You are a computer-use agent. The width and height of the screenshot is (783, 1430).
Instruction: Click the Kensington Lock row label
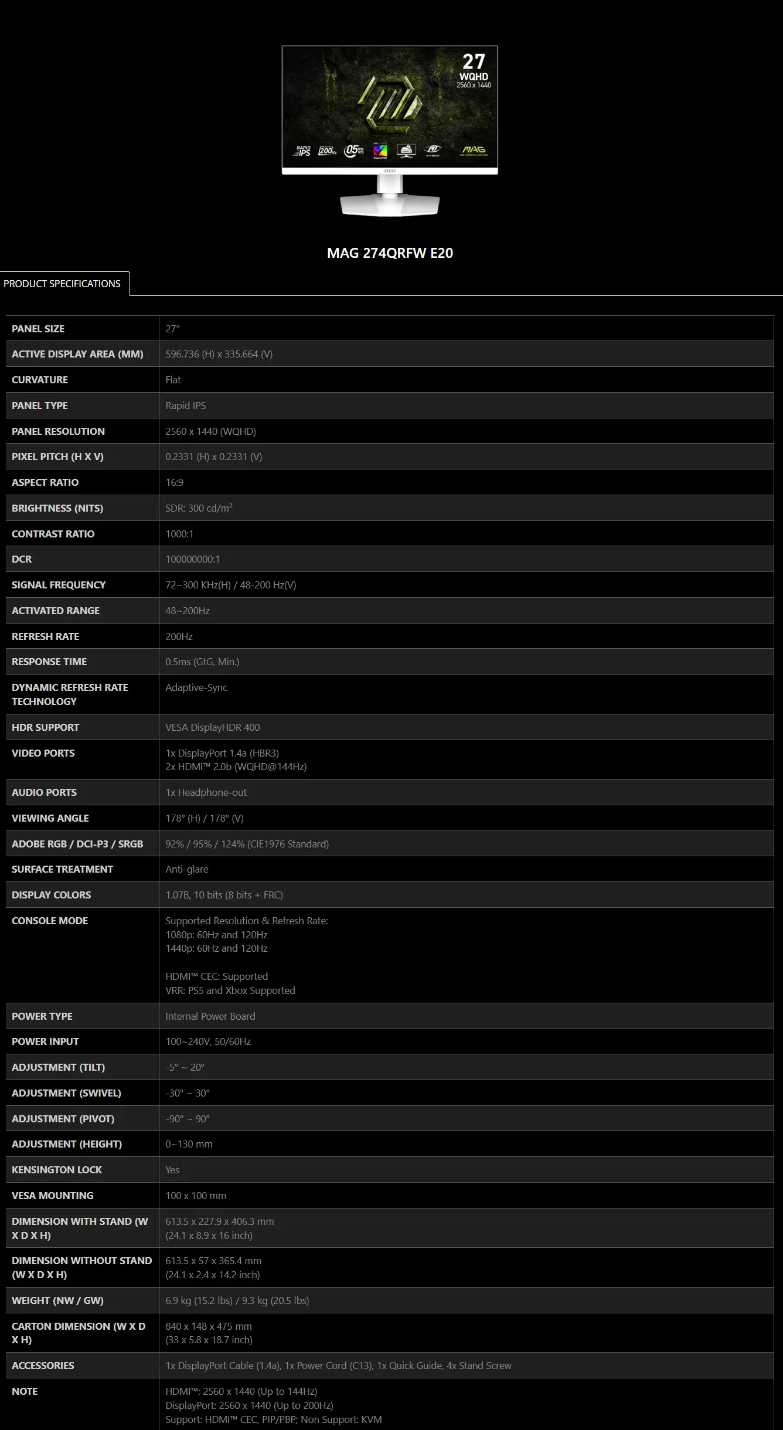(57, 1170)
